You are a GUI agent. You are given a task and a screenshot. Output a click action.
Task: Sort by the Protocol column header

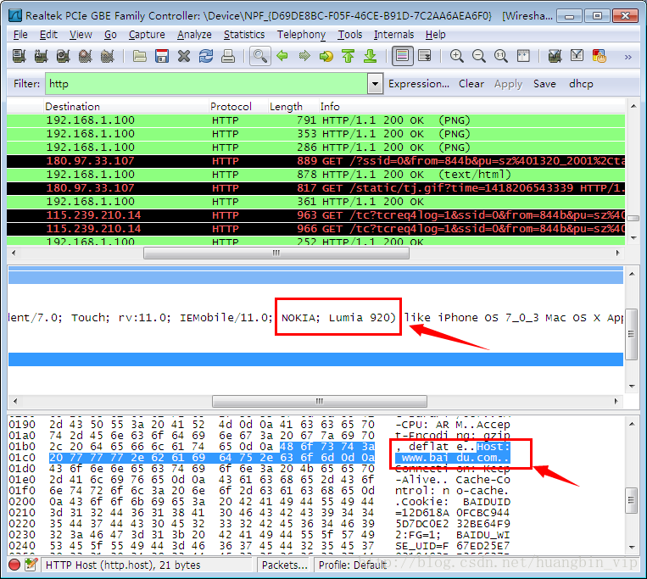click(x=238, y=107)
